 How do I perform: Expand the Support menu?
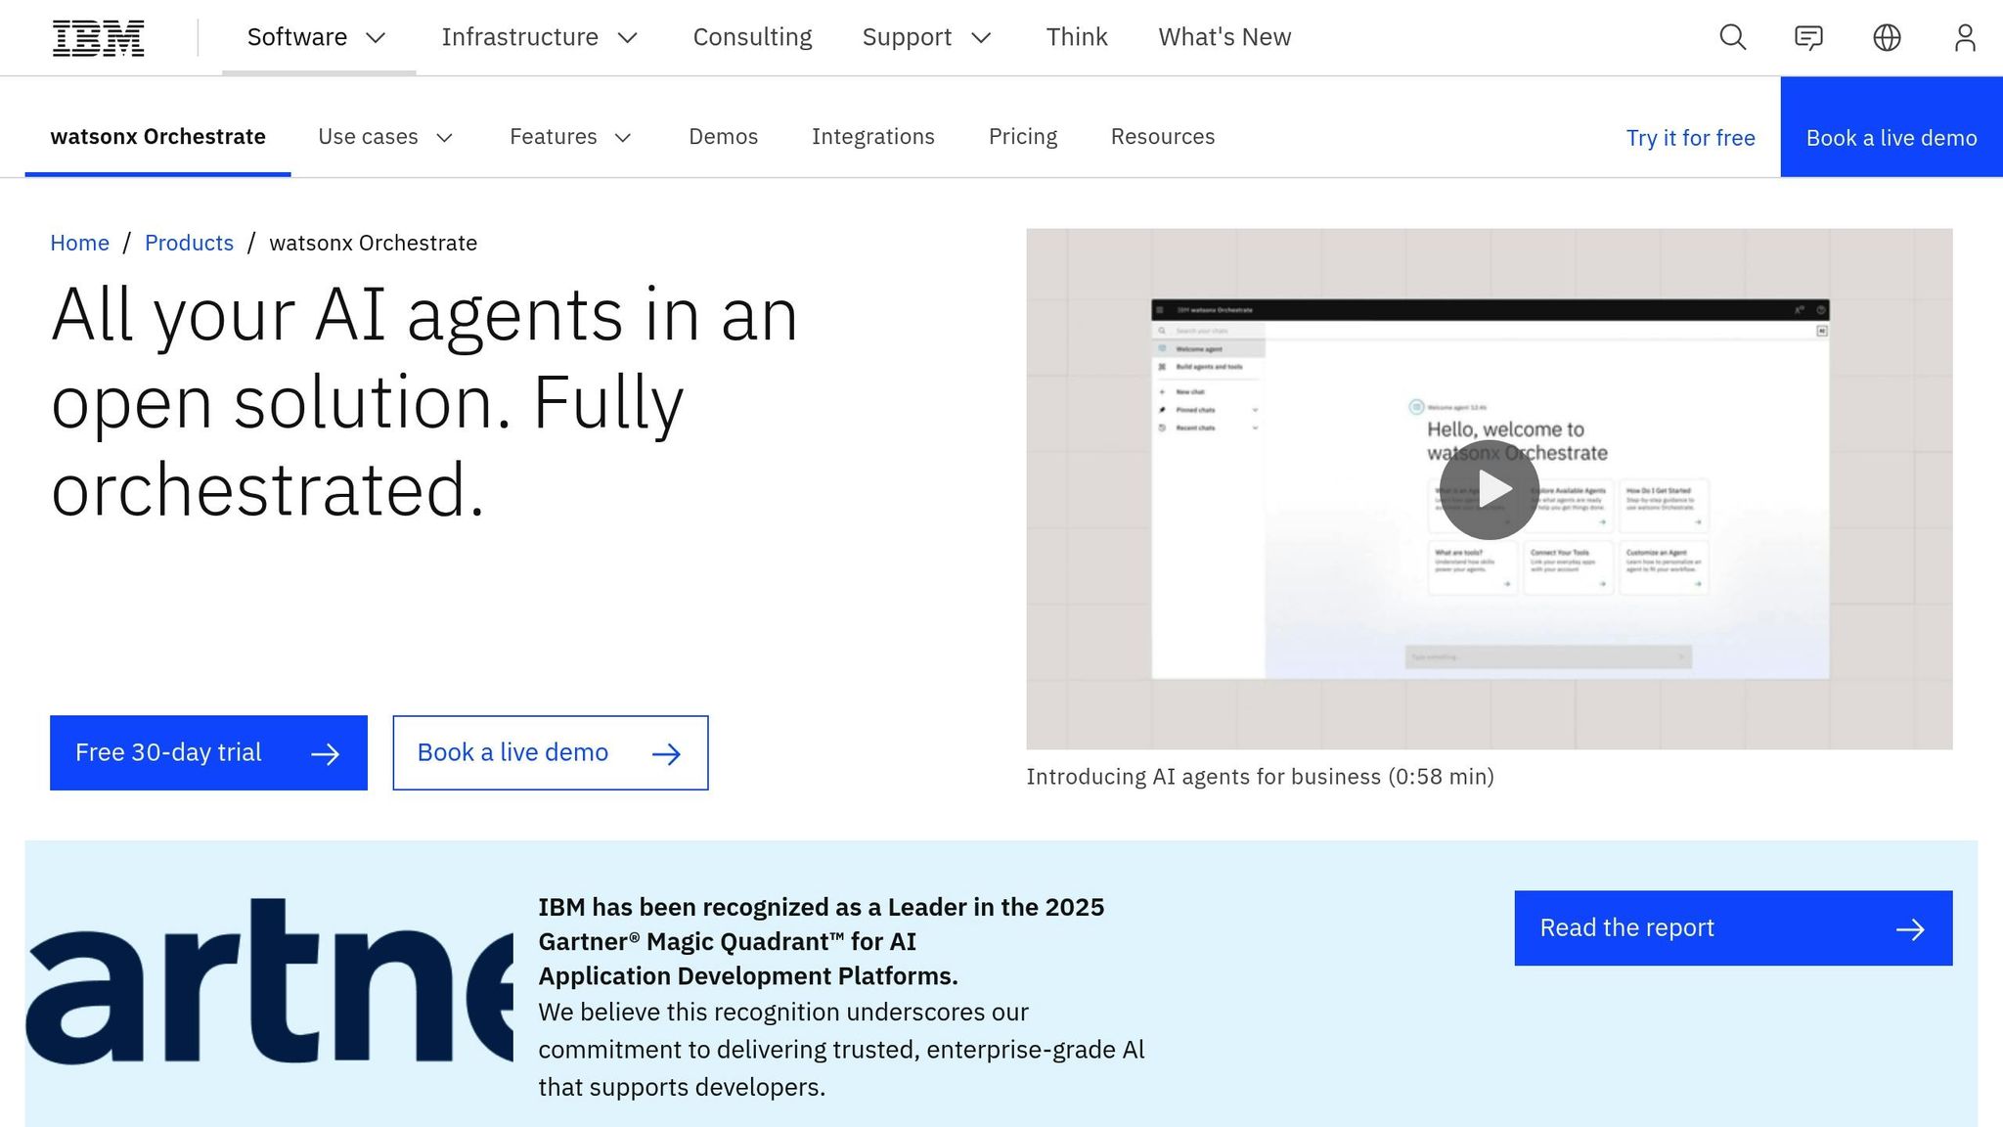click(x=926, y=37)
